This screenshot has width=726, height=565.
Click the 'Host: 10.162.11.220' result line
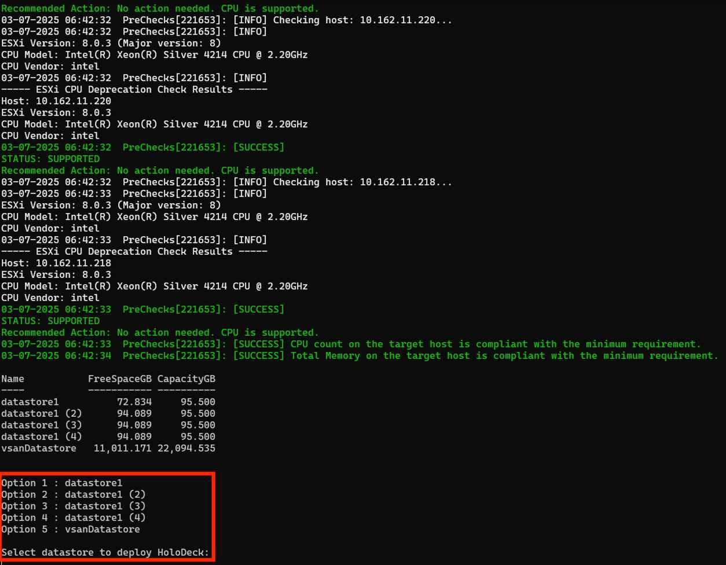(x=56, y=101)
